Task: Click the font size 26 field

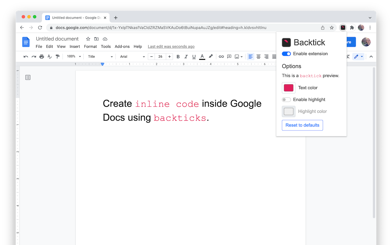Action: (160, 57)
